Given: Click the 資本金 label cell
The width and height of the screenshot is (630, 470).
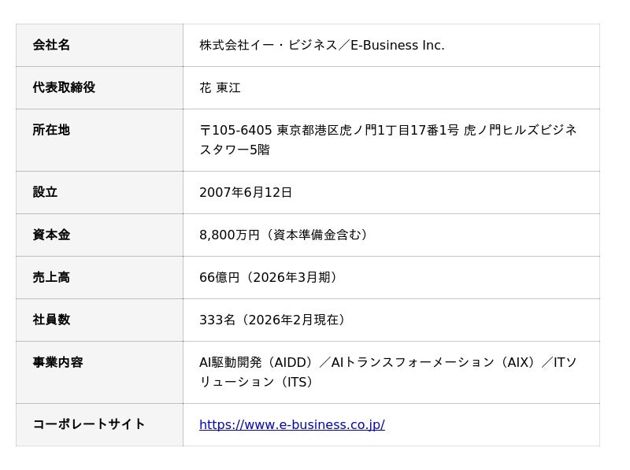Looking at the screenshot, I should click(x=99, y=235).
